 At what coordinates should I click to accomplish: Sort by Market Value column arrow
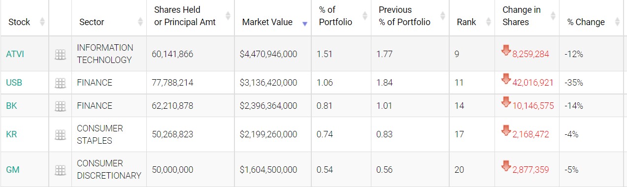click(305, 23)
